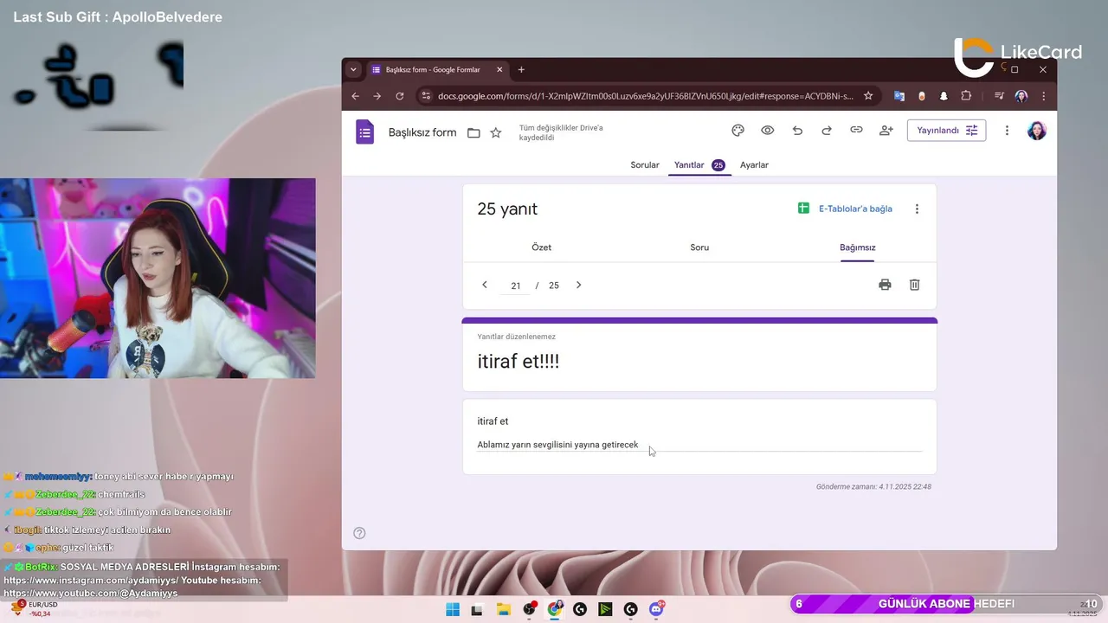Go to the Ayarlar tab

(x=754, y=165)
